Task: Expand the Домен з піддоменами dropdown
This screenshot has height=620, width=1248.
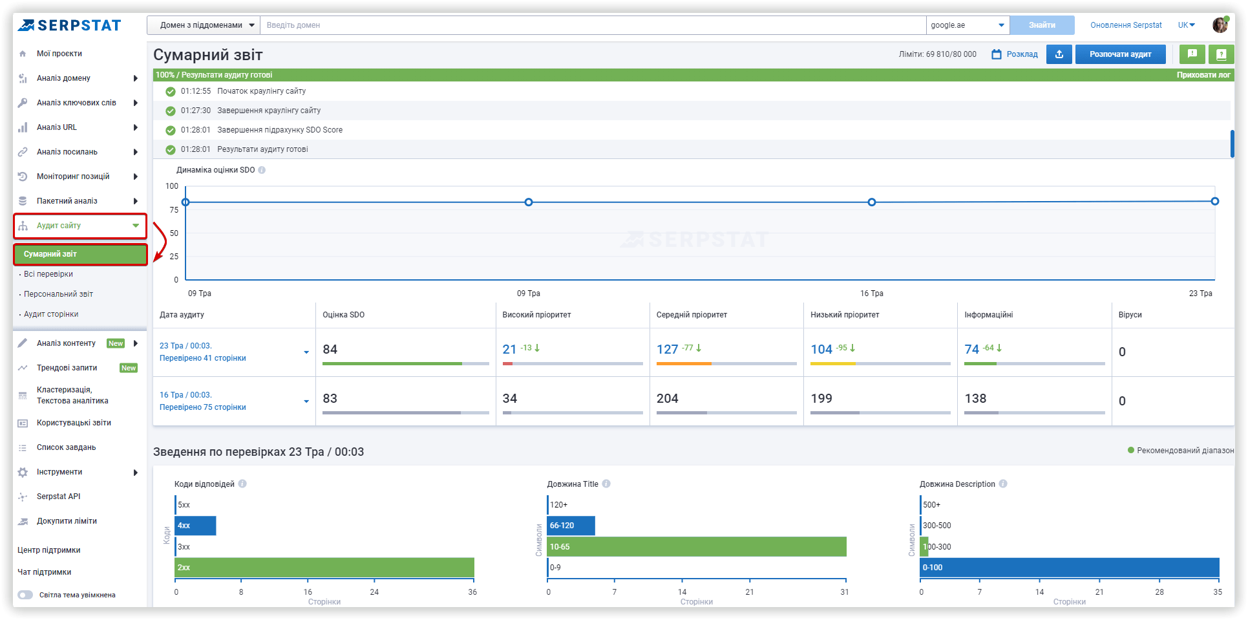Action: [204, 25]
